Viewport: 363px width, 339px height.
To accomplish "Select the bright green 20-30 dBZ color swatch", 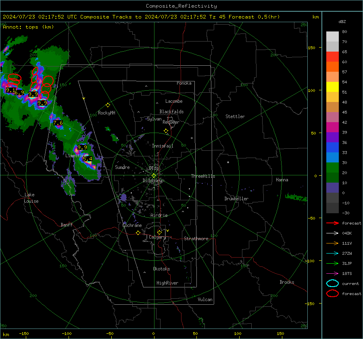I will point(332,168).
